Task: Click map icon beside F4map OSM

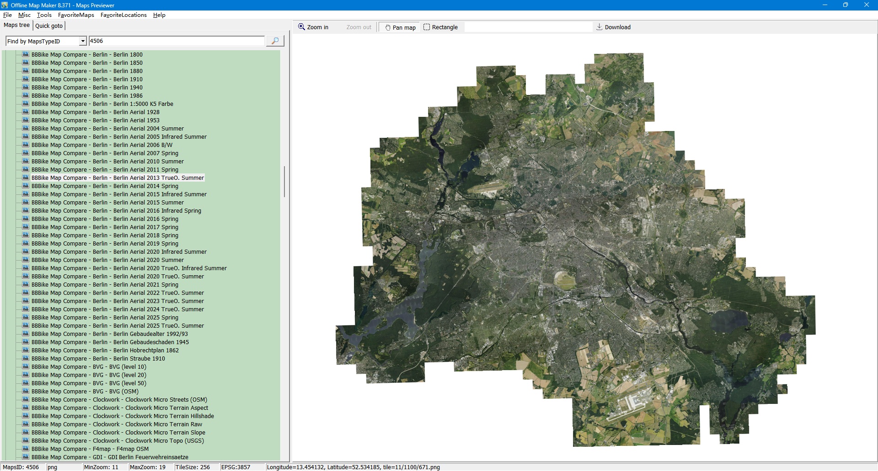Action: pos(26,449)
